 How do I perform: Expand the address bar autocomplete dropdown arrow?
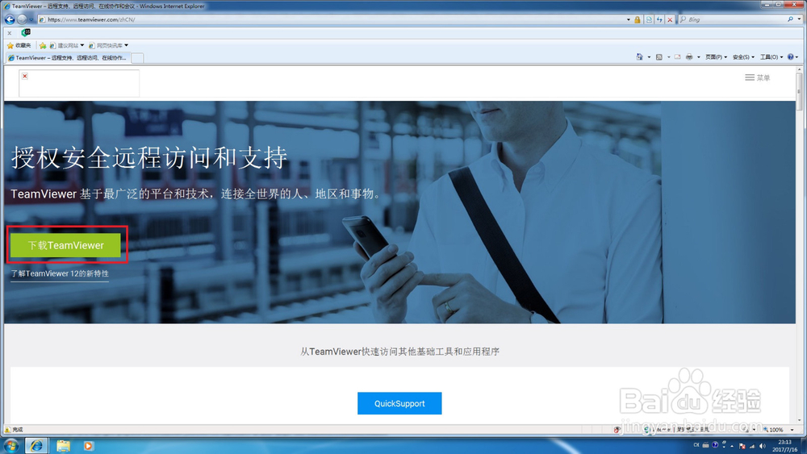tap(629, 19)
